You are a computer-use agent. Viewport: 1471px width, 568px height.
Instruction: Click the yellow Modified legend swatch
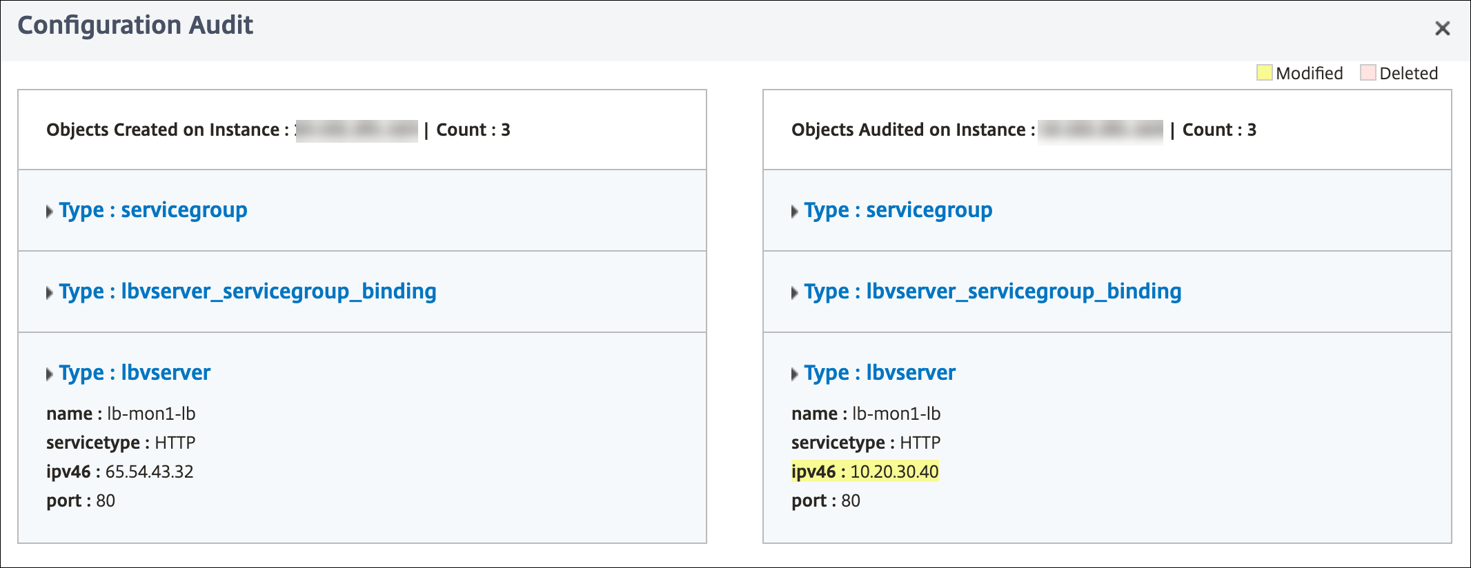[1264, 72]
